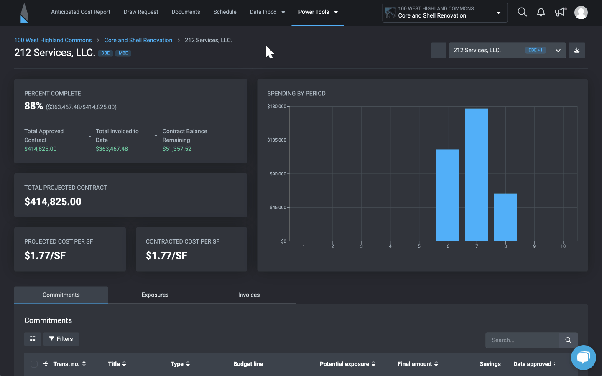The height and width of the screenshot is (376, 602).
Task: Open the search magnifier in top bar
Action: point(522,12)
